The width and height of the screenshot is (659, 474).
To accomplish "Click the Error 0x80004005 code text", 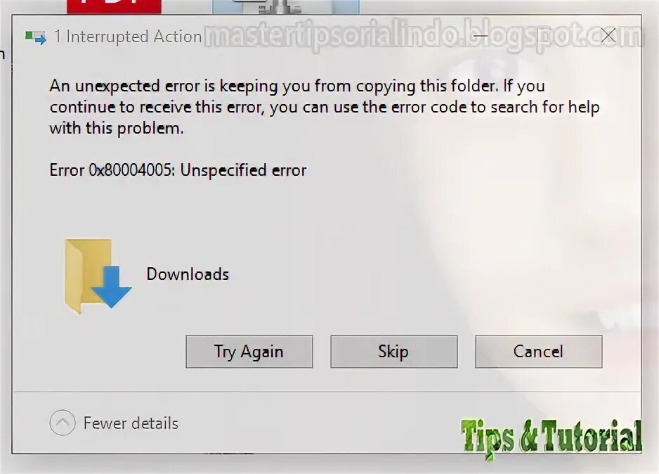I will [112, 170].
